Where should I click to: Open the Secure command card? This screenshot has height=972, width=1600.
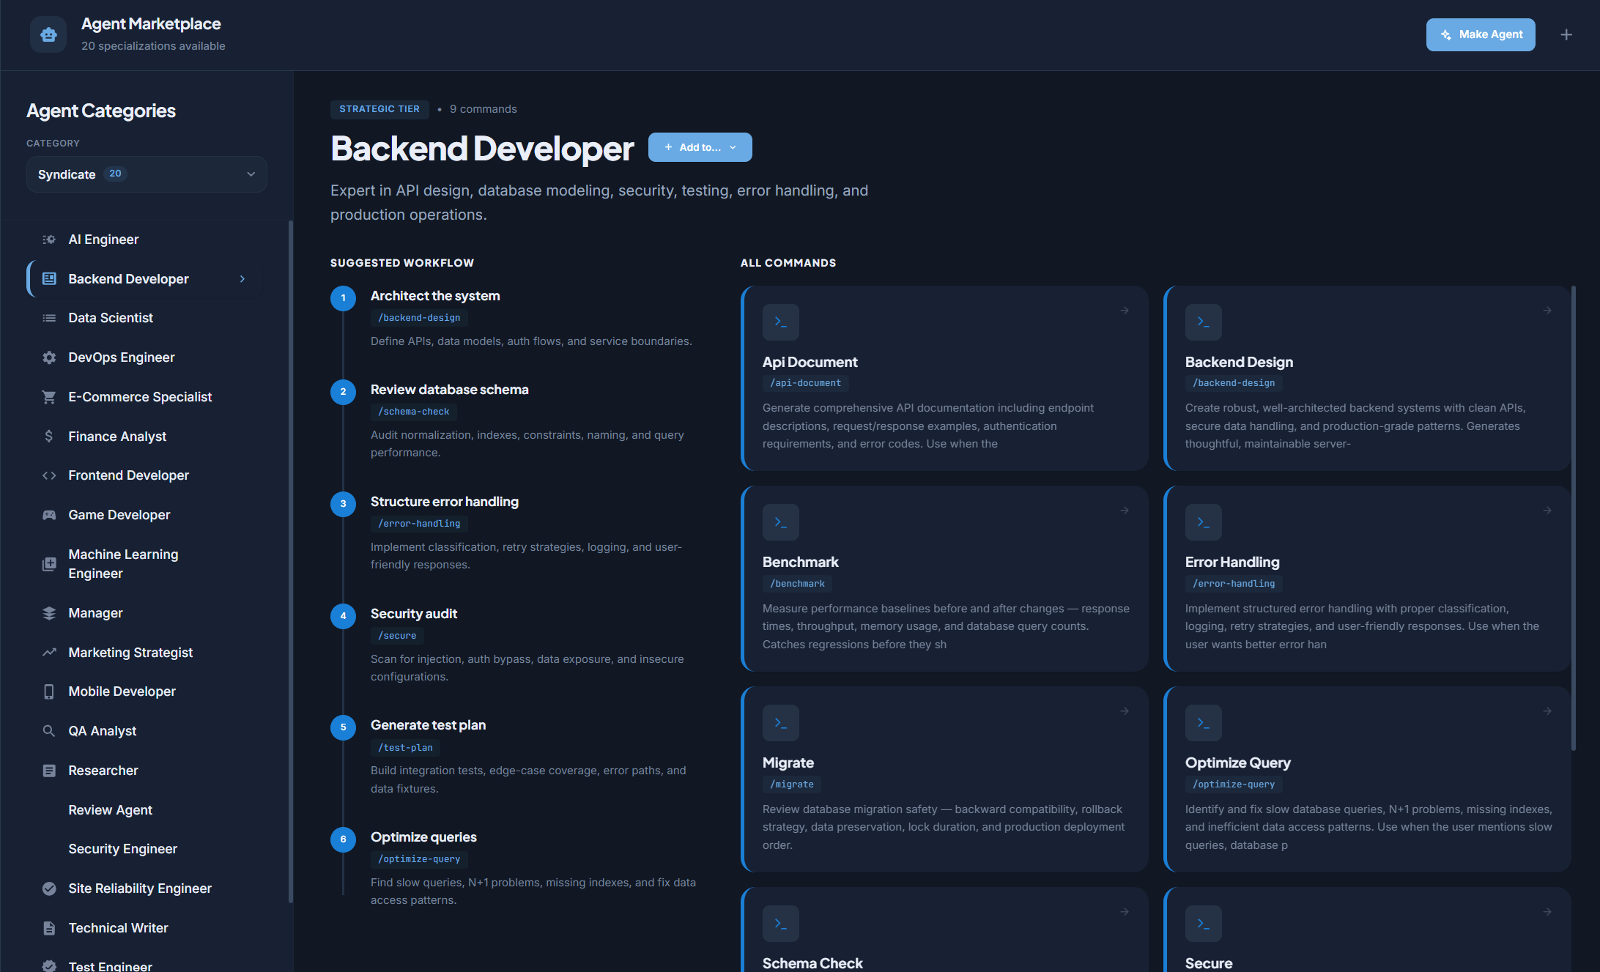pos(1367,930)
